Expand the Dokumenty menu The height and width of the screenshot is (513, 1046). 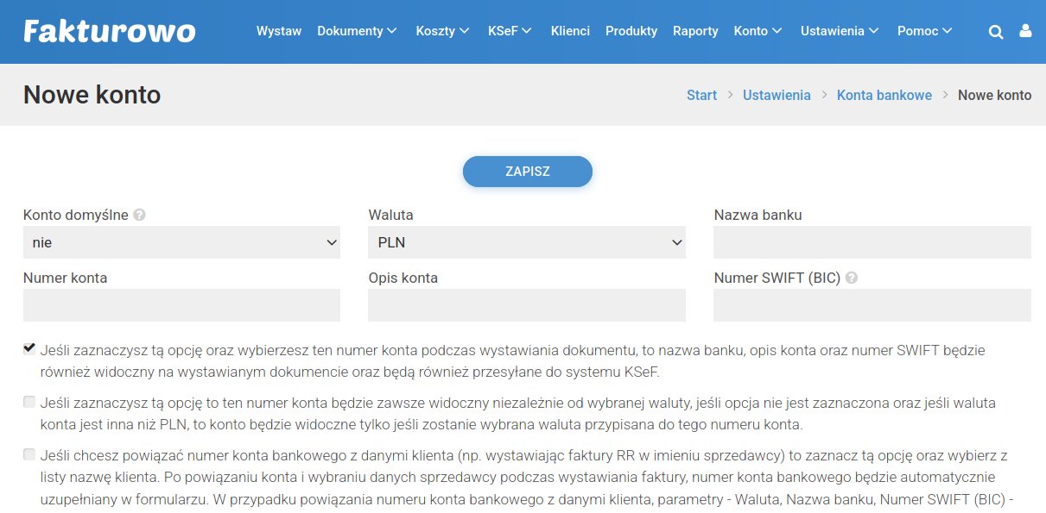point(357,31)
